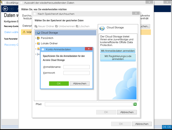172x130 pixels.
Task: Click the Recovery link under Task-Parameter
Action: pyautogui.click(x=11, y=45)
